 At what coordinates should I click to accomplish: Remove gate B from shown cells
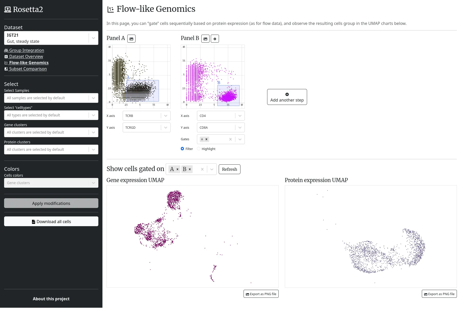coord(190,169)
